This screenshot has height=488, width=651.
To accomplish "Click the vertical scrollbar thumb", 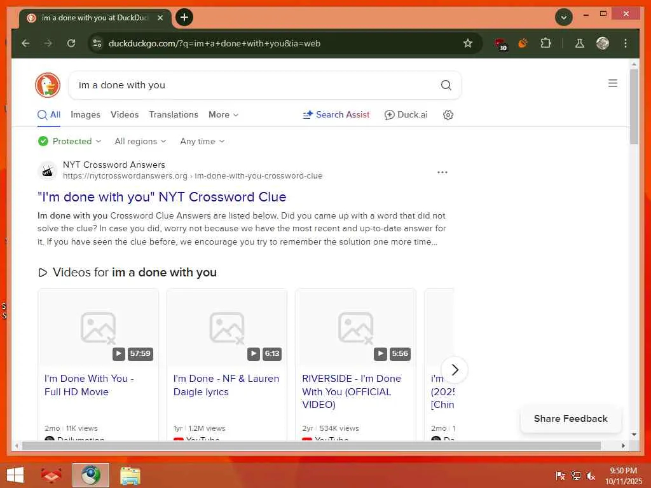I will 634,107.
